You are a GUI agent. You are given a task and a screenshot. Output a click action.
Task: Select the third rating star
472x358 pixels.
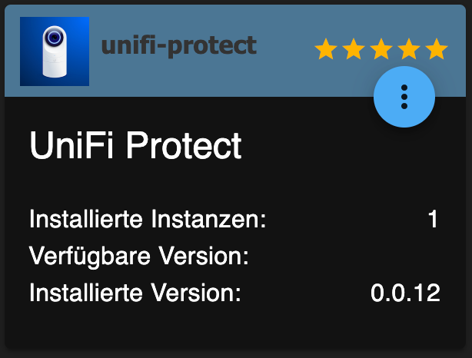381,48
